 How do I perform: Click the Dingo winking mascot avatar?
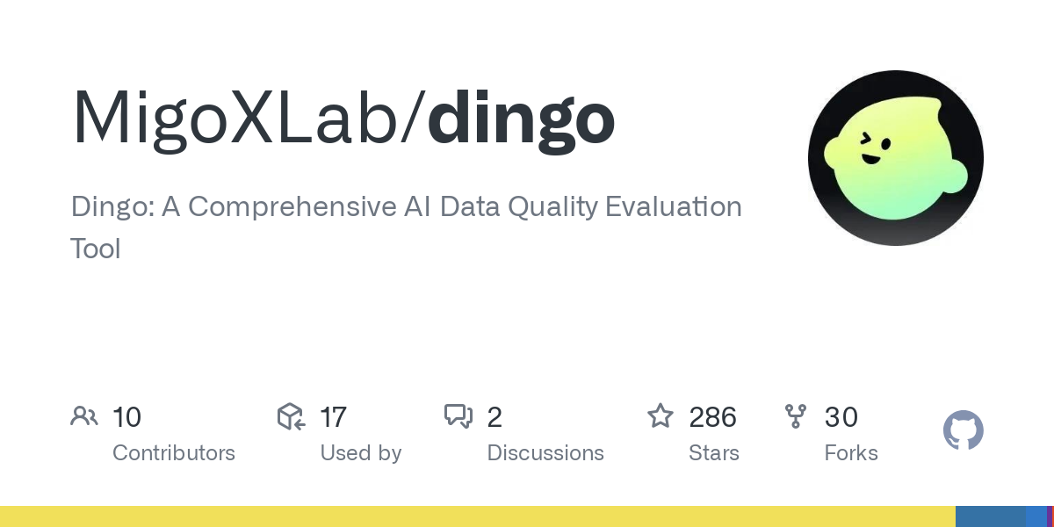[x=896, y=158]
